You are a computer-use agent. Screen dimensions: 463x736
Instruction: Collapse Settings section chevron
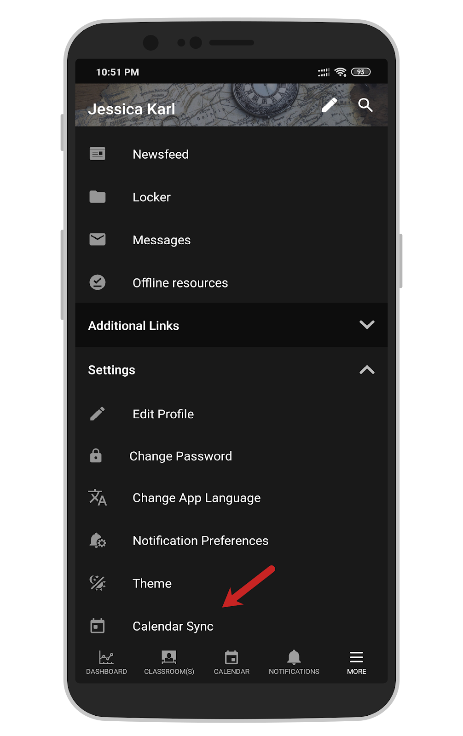pyautogui.click(x=367, y=370)
